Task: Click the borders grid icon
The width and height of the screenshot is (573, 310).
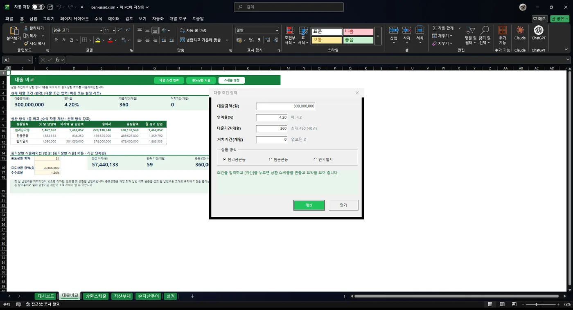Action: point(84,40)
